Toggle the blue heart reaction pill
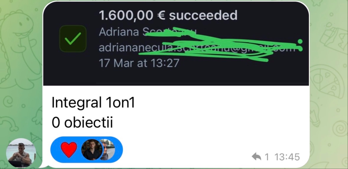This screenshot has height=169, width=348. [x=86, y=150]
